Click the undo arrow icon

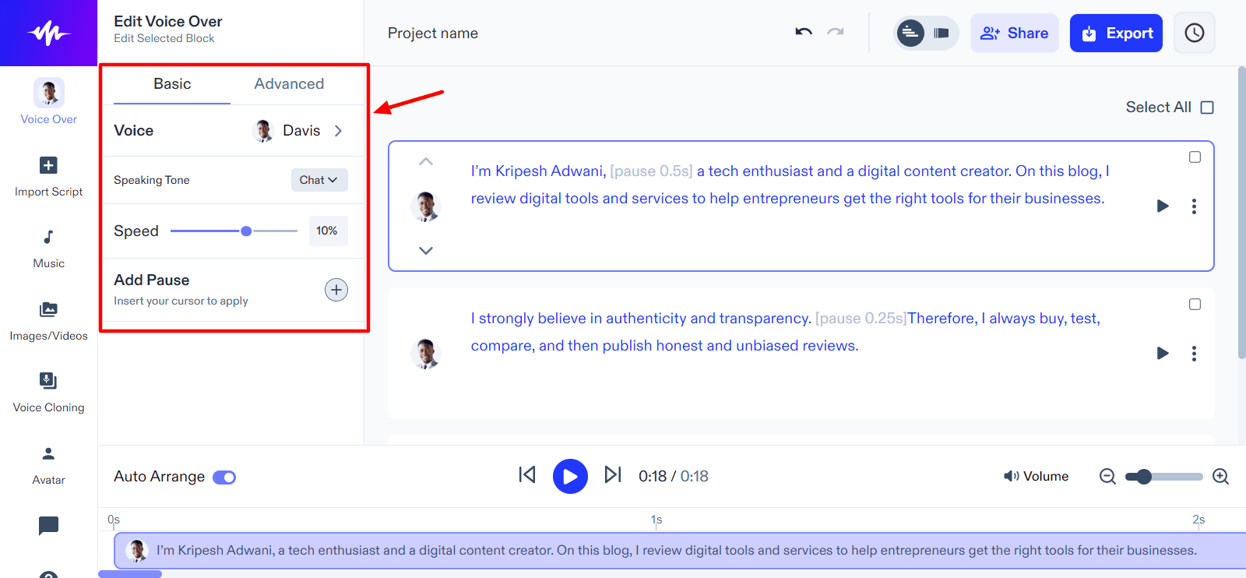[804, 32]
